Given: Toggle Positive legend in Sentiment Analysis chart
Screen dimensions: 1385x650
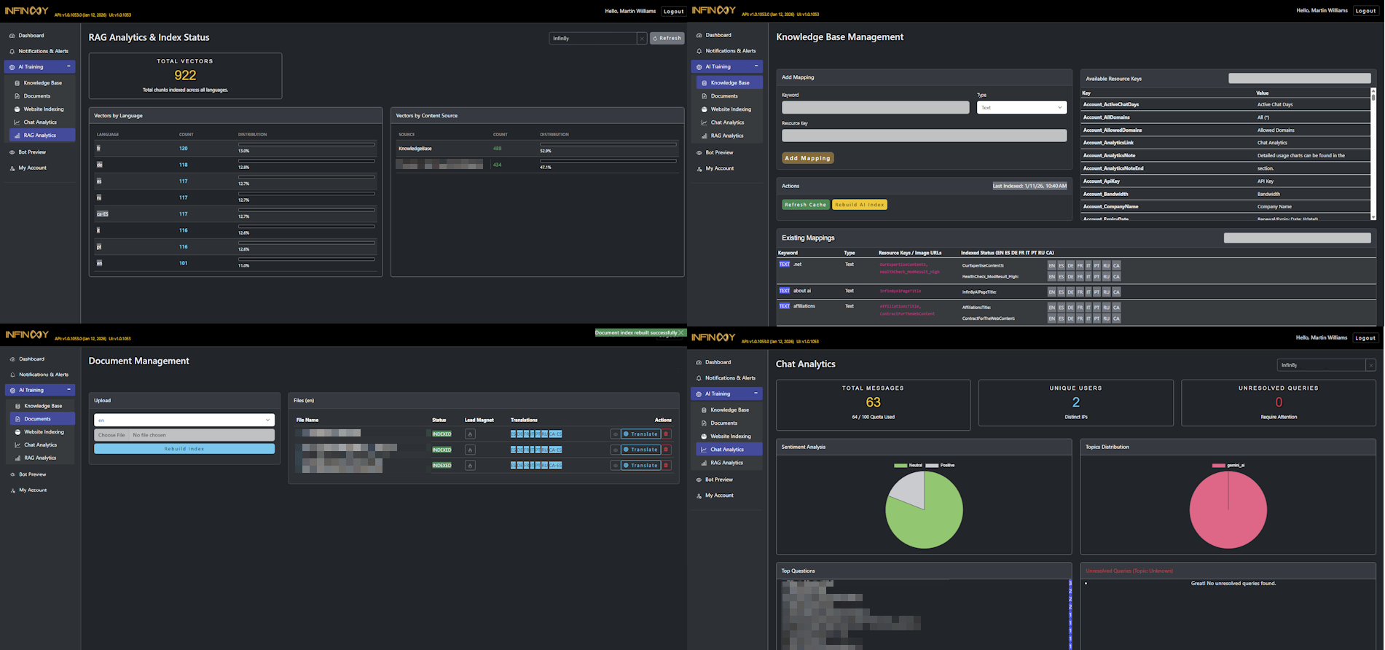Looking at the screenshot, I should pos(940,465).
